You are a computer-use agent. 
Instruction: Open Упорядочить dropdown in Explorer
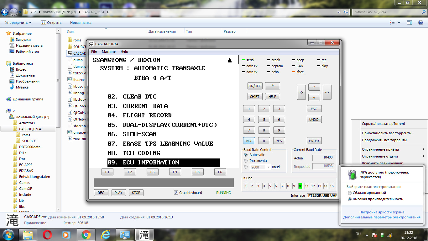click(18, 23)
